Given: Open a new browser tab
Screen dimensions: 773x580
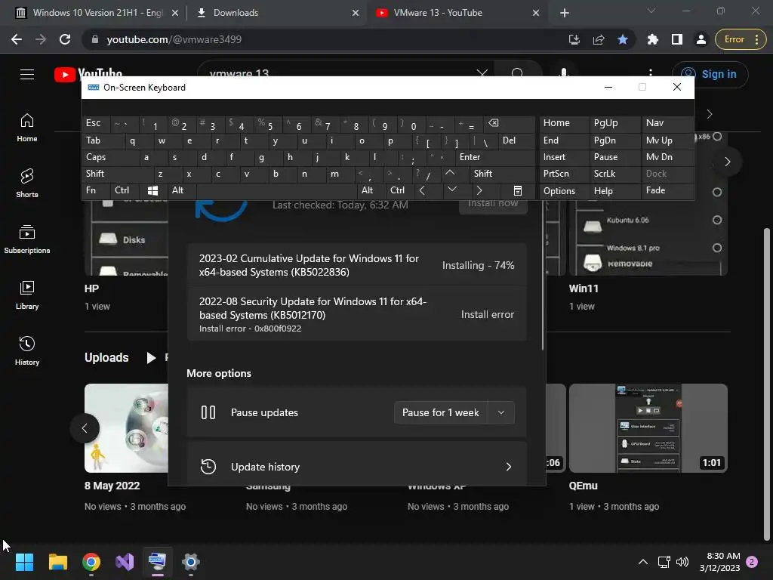Looking at the screenshot, I should coord(565,13).
